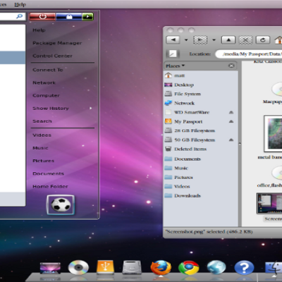
Task: Open Music from start menu
Action: tap(40, 148)
